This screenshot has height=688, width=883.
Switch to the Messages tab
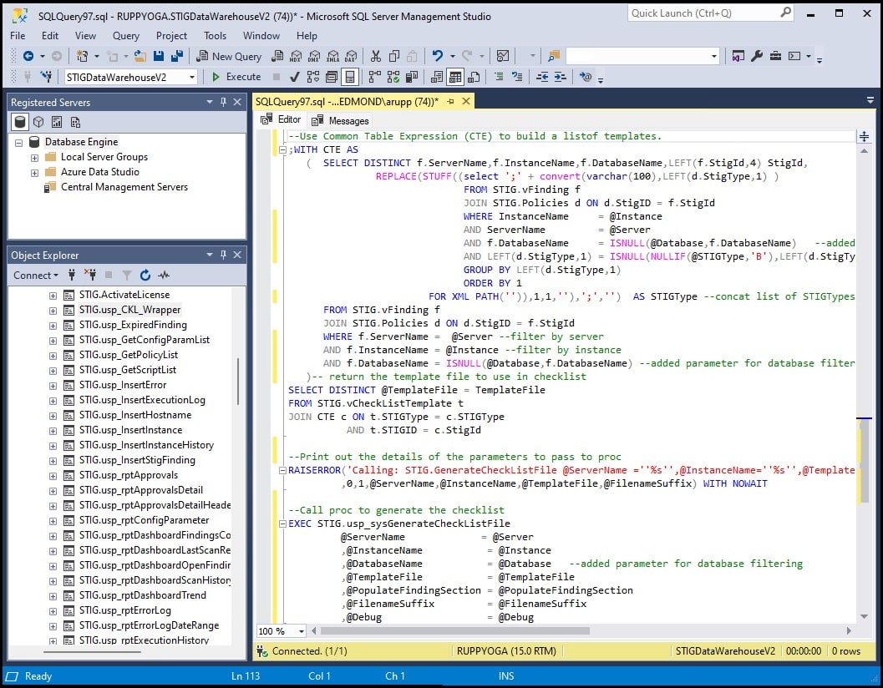[341, 120]
